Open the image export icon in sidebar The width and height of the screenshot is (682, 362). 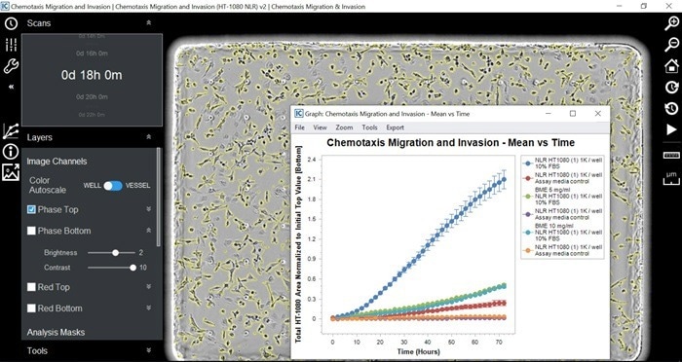[x=11, y=172]
